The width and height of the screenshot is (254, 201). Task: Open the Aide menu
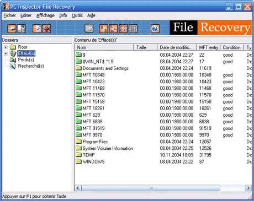pos(91,15)
